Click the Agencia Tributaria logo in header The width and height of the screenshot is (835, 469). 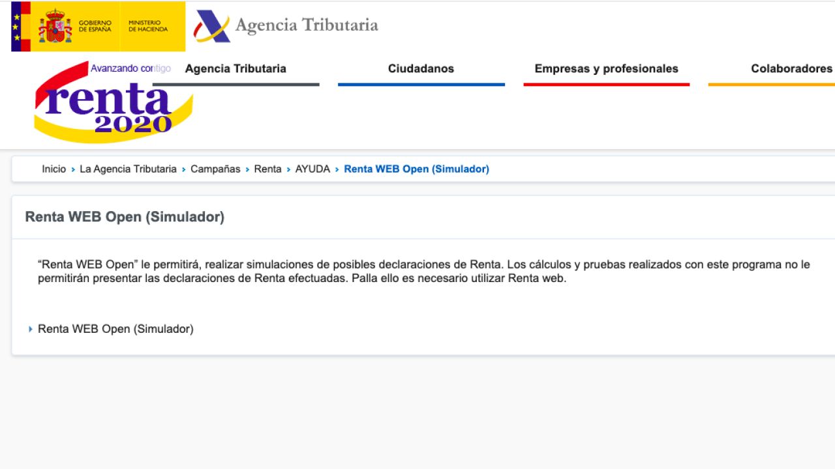click(286, 26)
